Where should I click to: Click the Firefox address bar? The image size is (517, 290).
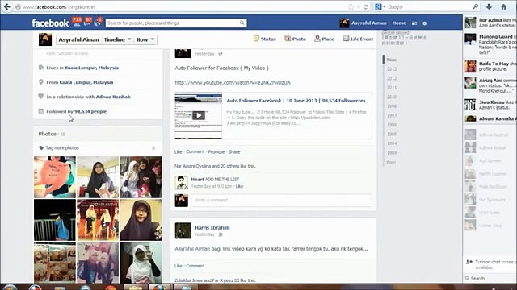pyautogui.click(x=185, y=6)
